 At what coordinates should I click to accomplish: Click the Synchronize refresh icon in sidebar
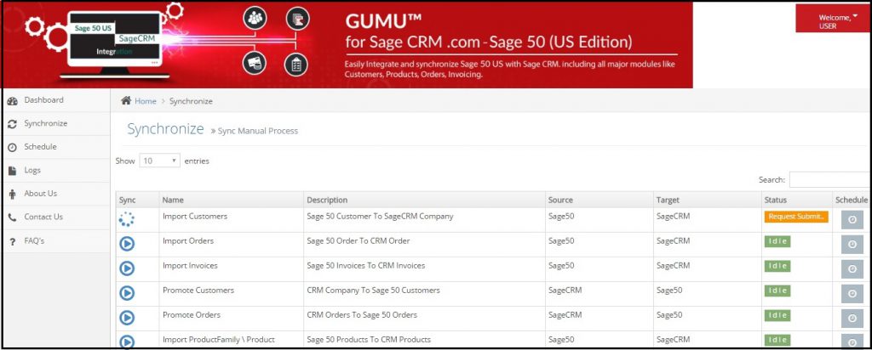(12, 124)
